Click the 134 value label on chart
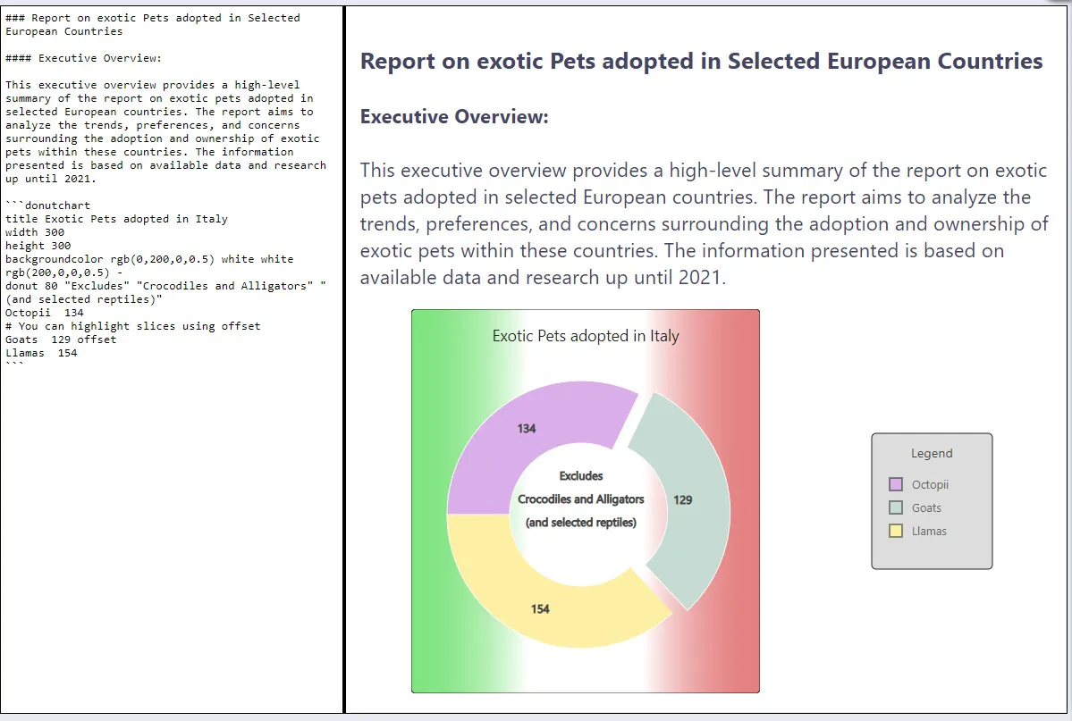 click(x=527, y=429)
